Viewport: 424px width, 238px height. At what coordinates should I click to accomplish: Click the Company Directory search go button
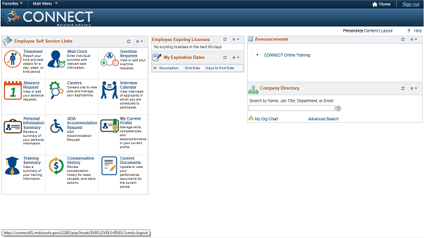point(338,108)
